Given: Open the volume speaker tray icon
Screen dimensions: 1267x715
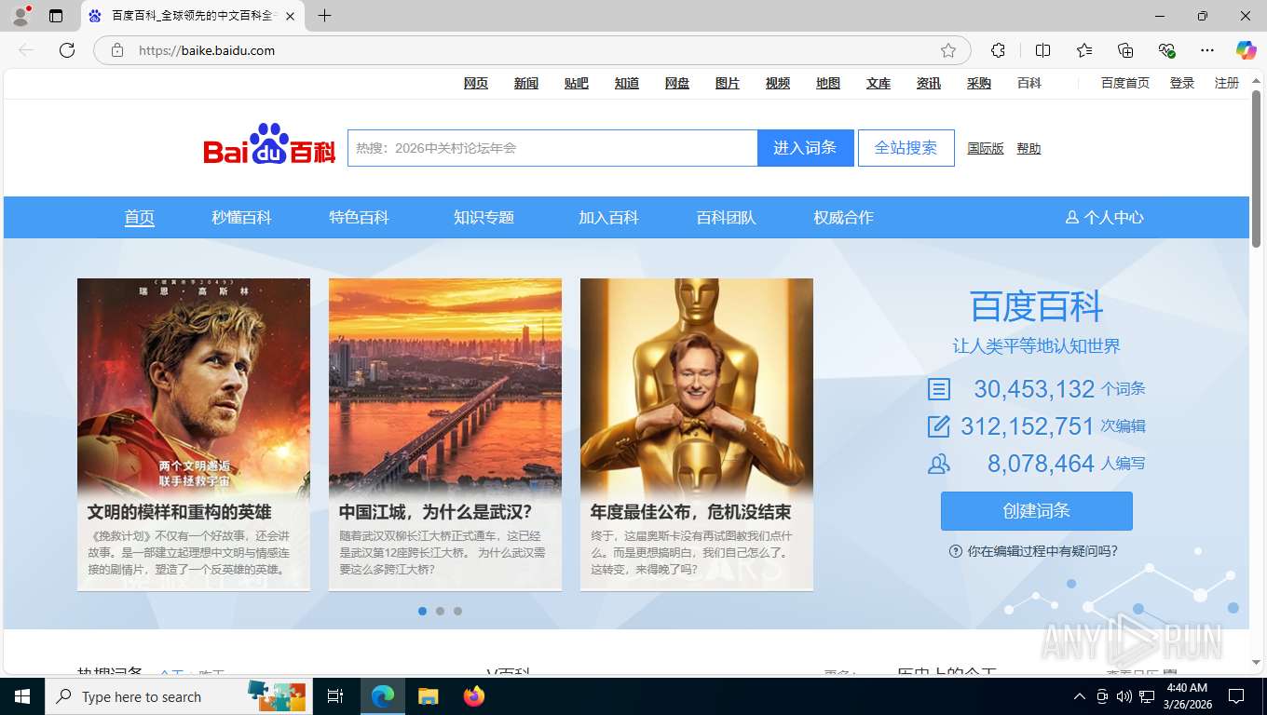Looking at the screenshot, I should coord(1124,696).
